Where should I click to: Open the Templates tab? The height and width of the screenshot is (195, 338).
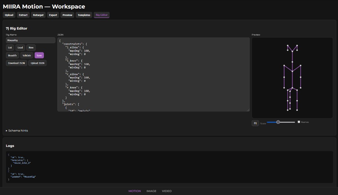point(84,15)
